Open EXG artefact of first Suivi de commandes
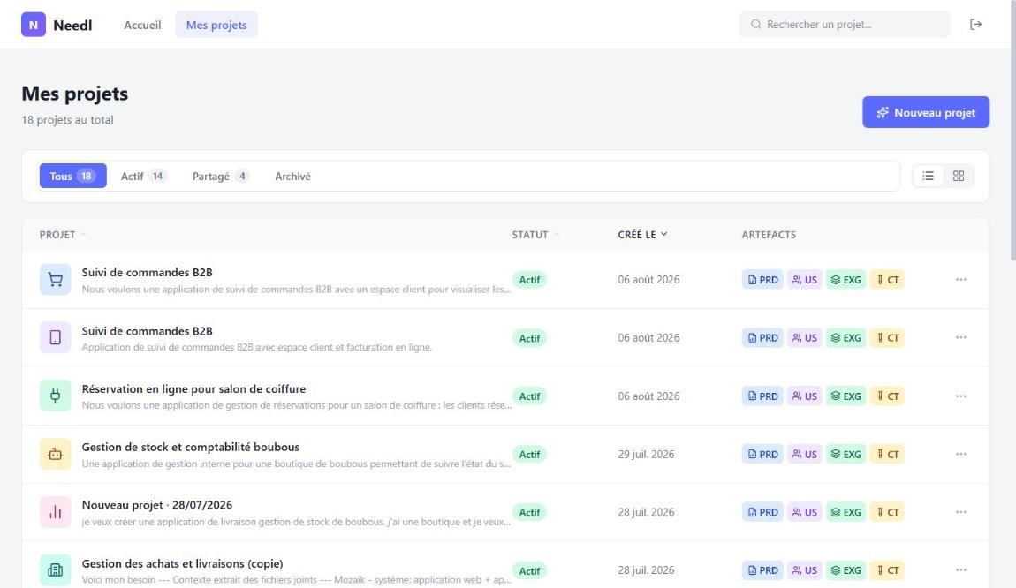The width and height of the screenshot is (1016, 588). [x=845, y=280]
